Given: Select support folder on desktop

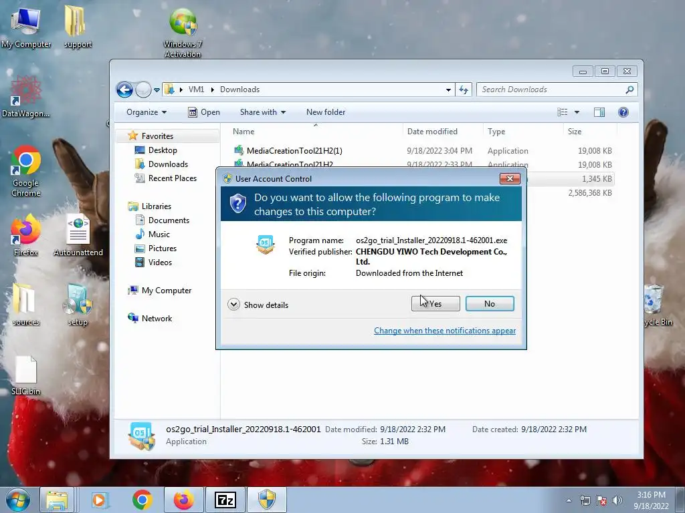Looking at the screenshot, I should [x=78, y=26].
